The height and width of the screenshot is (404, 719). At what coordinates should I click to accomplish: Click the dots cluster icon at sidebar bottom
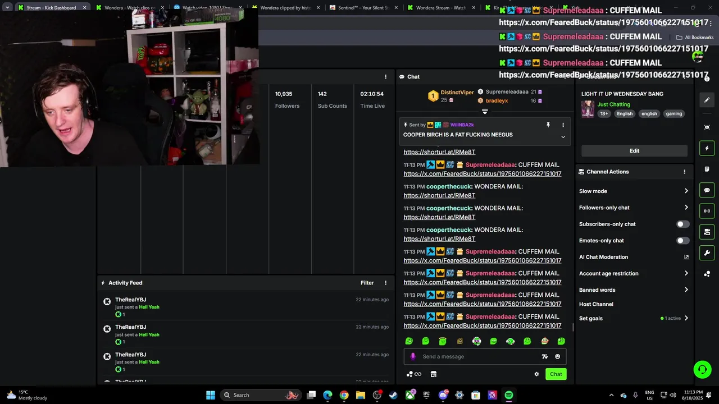click(x=707, y=274)
